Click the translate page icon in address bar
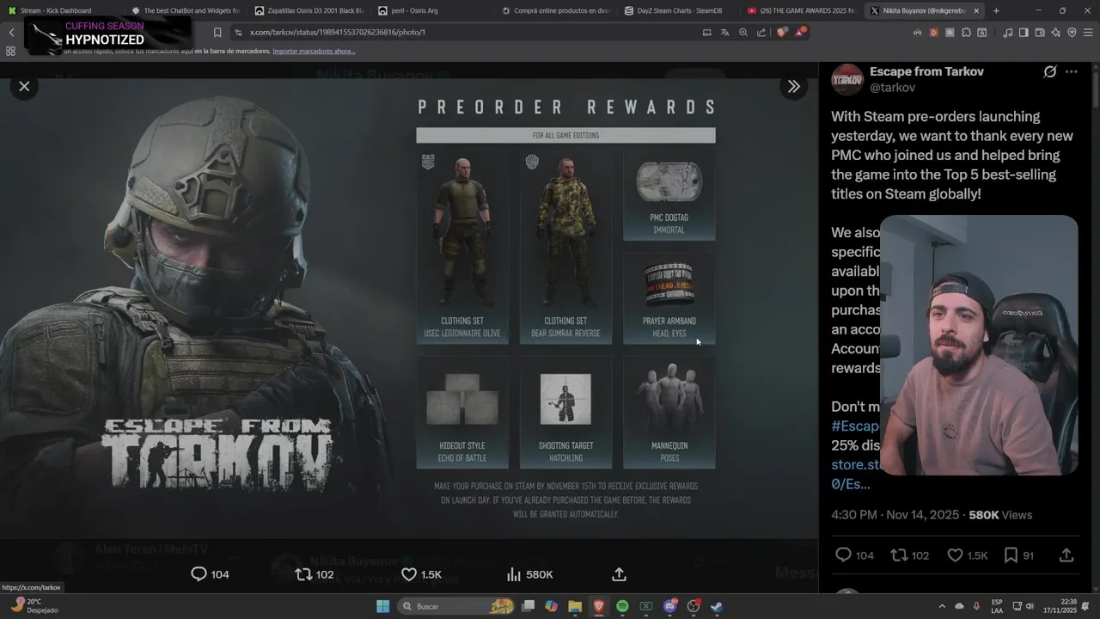 724,33
